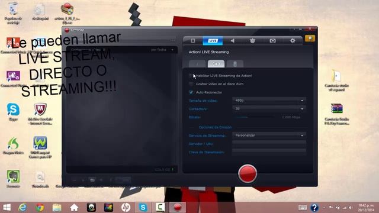Screen dimensions: 379x213
Task: Open the Camtasia Studio folder on desktop
Action: click(336, 80)
